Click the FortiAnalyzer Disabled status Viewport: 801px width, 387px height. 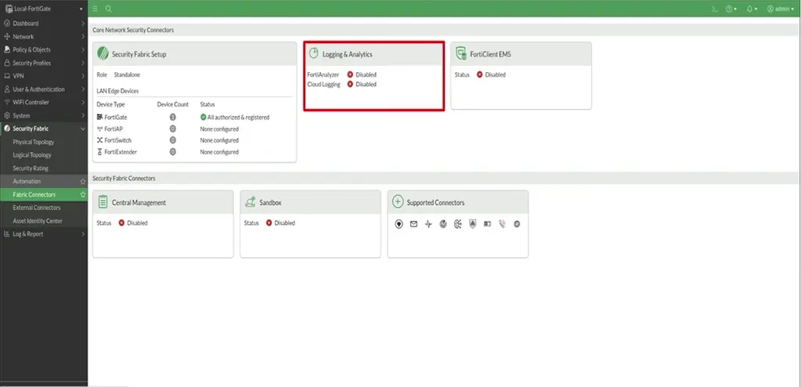point(362,74)
